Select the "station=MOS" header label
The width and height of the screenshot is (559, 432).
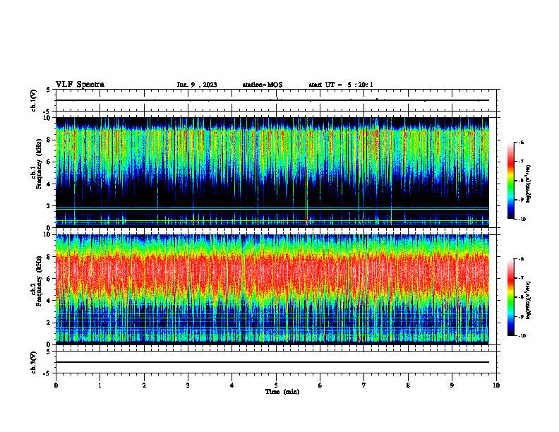click(263, 85)
